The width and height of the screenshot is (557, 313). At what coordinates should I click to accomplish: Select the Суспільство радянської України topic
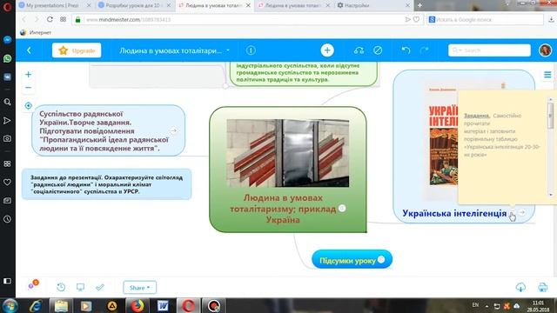(x=108, y=130)
